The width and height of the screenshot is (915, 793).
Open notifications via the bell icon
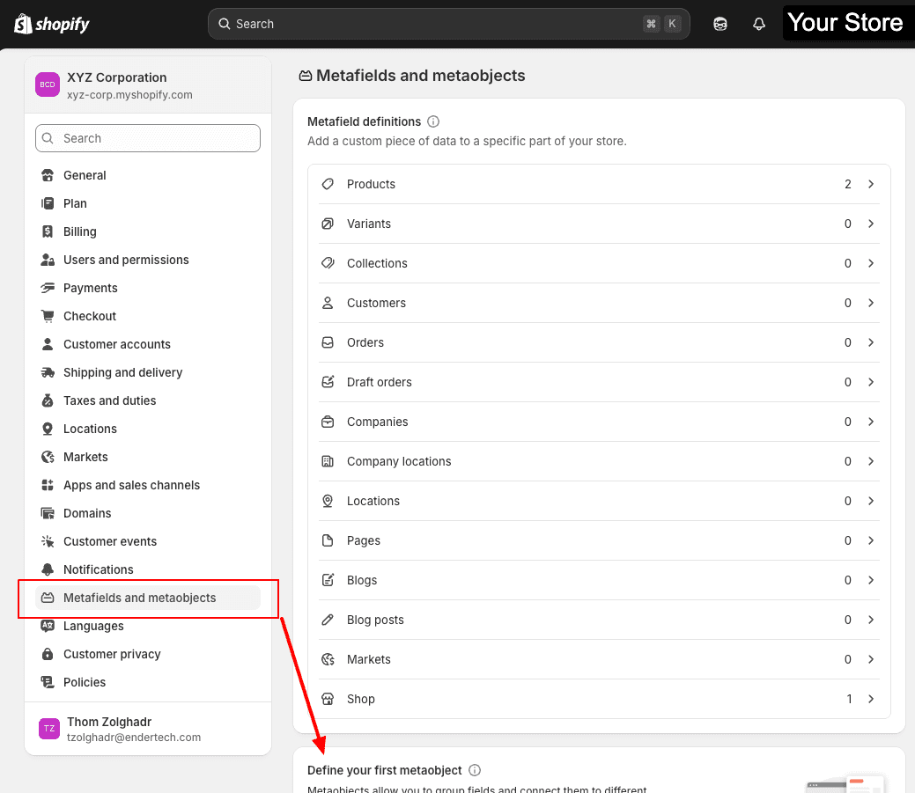click(758, 24)
